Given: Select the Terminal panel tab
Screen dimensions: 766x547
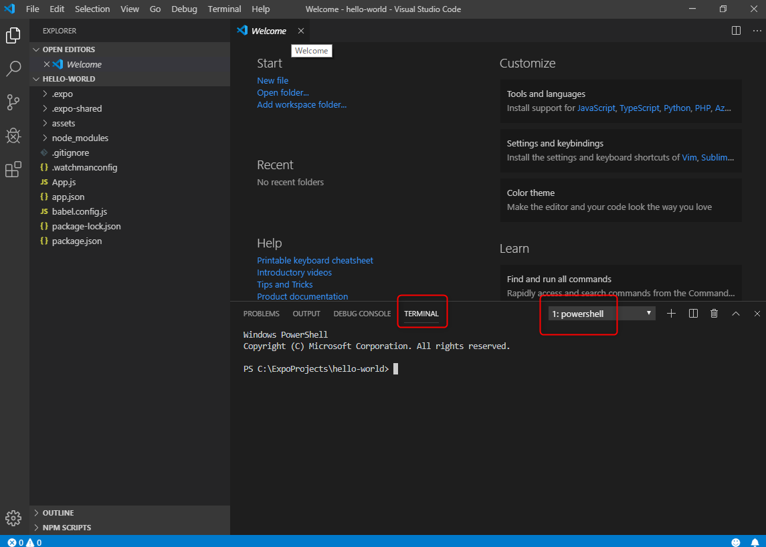Looking at the screenshot, I should pos(421,314).
